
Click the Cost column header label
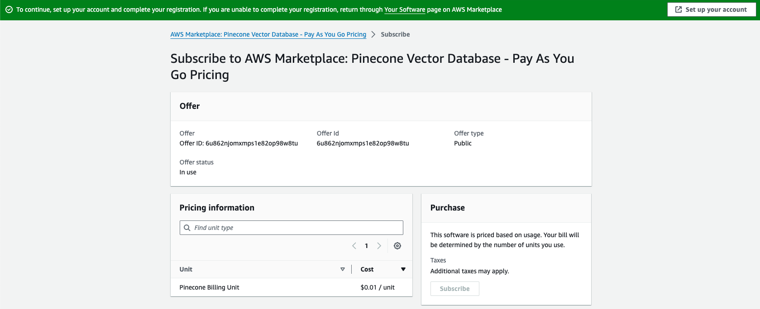(367, 269)
